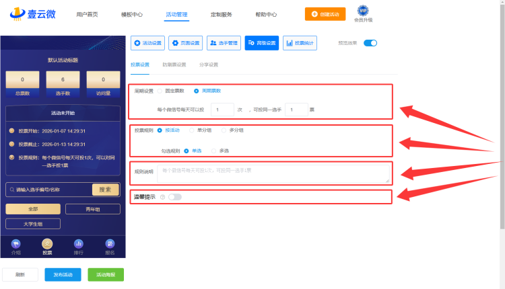
Task: Click the orange 创建活动 button
Action: point(330,13)
